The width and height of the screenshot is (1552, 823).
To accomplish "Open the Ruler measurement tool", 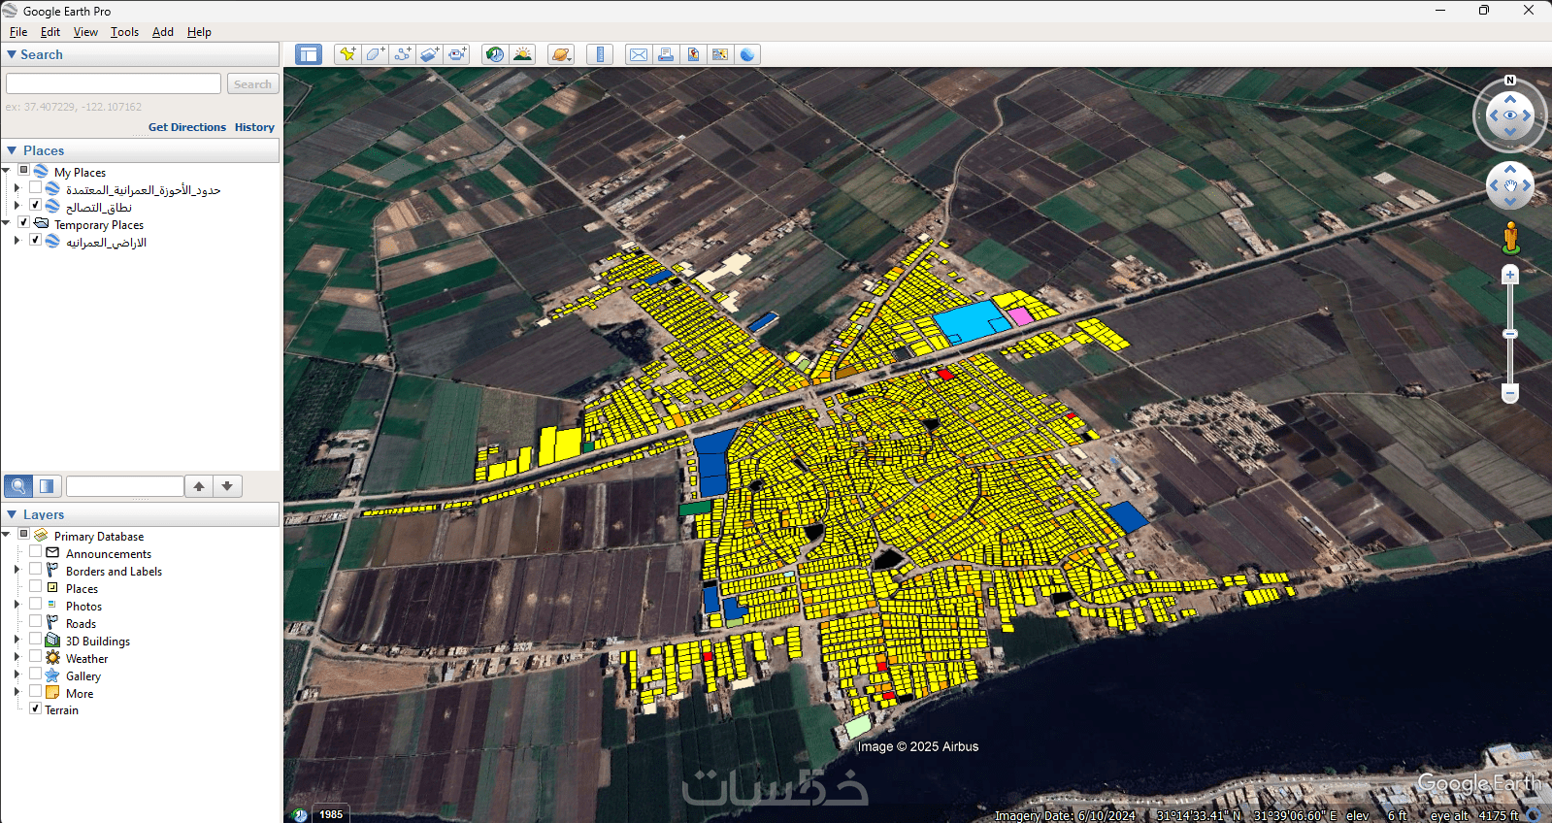I will [600, 54].
